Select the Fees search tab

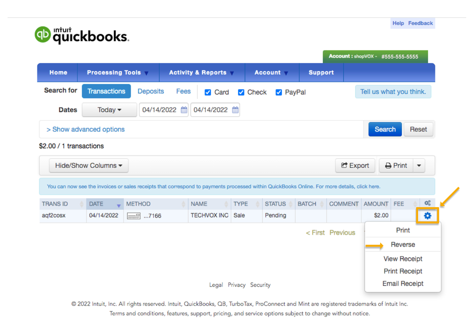tap(183, 91)
